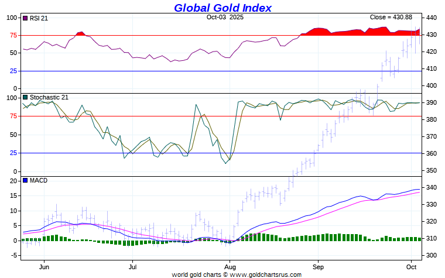This screenshot has height=278, width=445.
Task: Click the -5 label on MACD left axis
Action: coord(11,255)
